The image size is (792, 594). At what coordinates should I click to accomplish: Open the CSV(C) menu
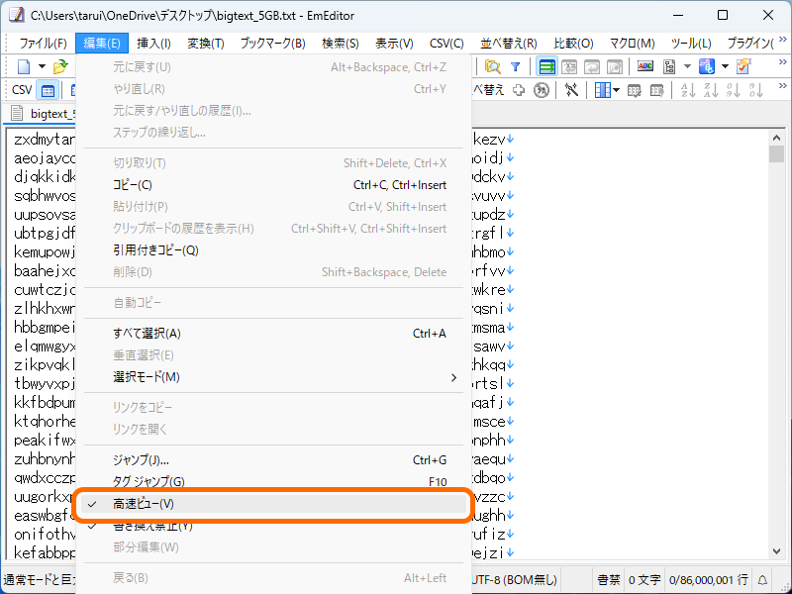(x=446, y=43)
